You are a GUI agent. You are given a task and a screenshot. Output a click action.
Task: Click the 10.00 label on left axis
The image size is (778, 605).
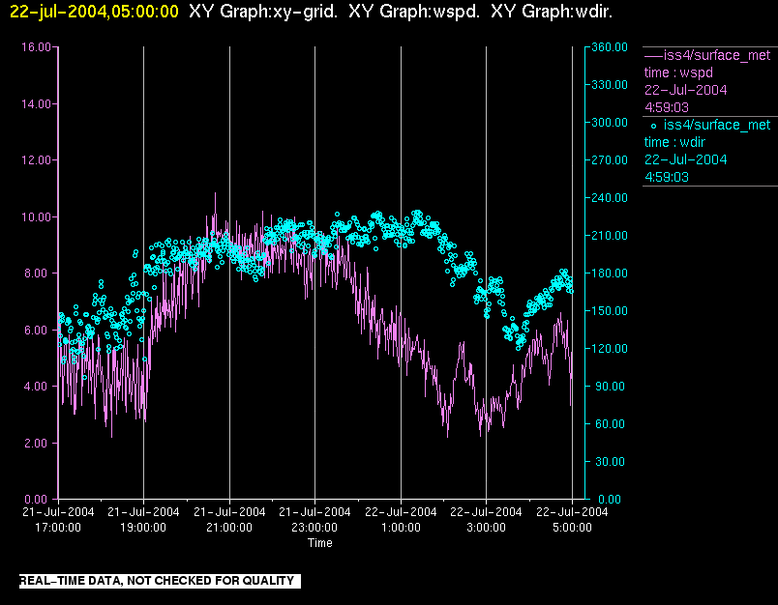coord(36,217)
